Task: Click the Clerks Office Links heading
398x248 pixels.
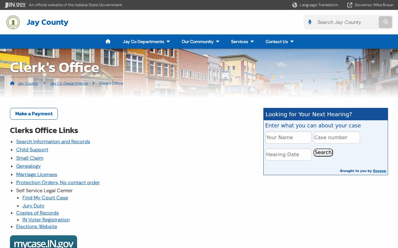Action: [x=44, y=130]
